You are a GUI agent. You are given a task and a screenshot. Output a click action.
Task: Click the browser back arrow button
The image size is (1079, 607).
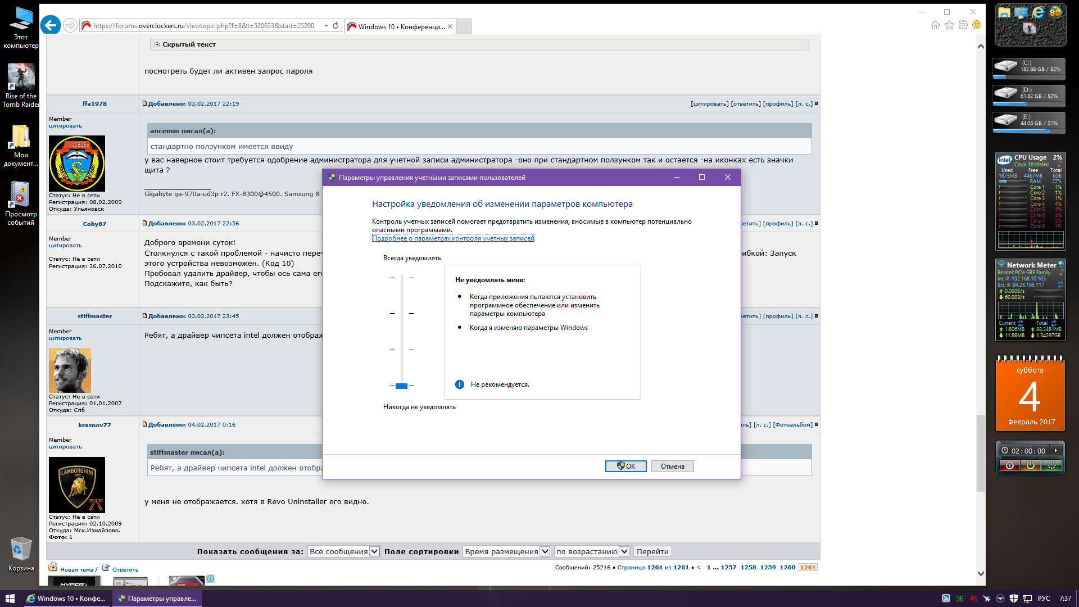(51, 25)
